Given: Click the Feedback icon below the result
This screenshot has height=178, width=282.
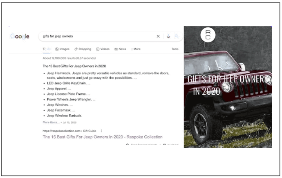Looking at the screenshot, I should (x=164, y=145).
